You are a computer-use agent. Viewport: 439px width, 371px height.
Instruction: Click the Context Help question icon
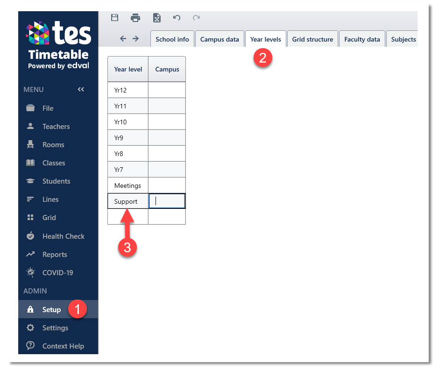[x=30, y=345]
